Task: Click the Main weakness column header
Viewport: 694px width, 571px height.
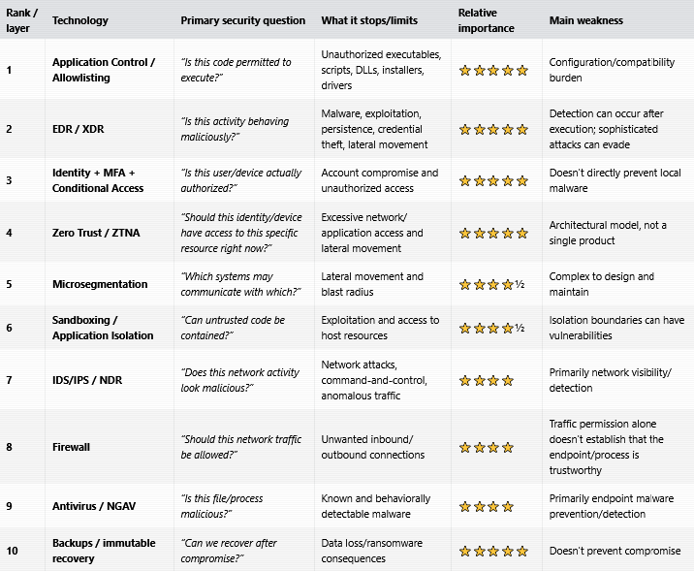Action: [x=586, y=20]
